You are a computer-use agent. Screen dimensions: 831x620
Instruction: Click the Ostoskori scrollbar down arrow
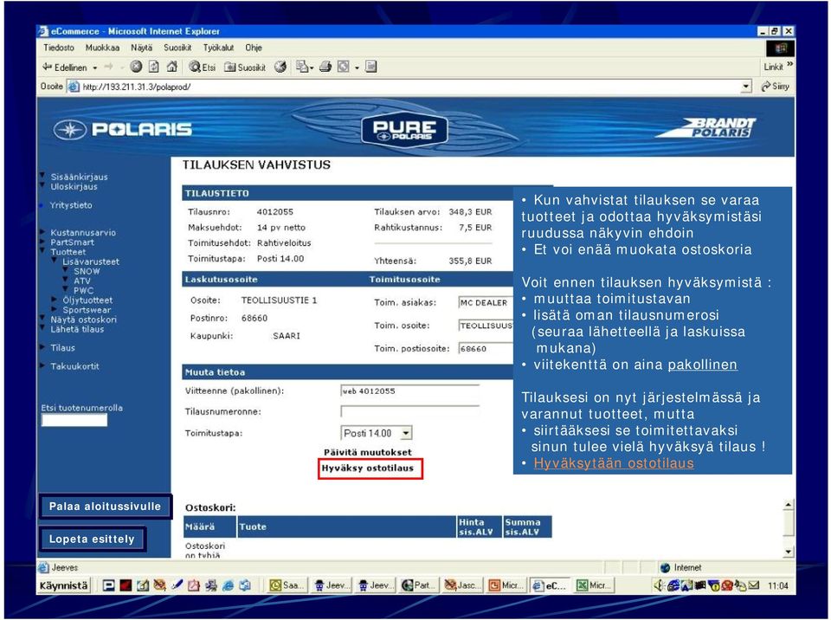coord(789,552)
